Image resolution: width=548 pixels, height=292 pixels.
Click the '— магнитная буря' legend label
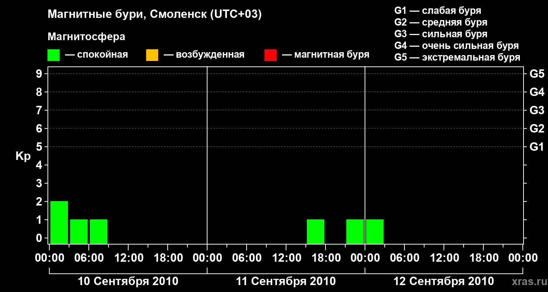tap(326, 55)
